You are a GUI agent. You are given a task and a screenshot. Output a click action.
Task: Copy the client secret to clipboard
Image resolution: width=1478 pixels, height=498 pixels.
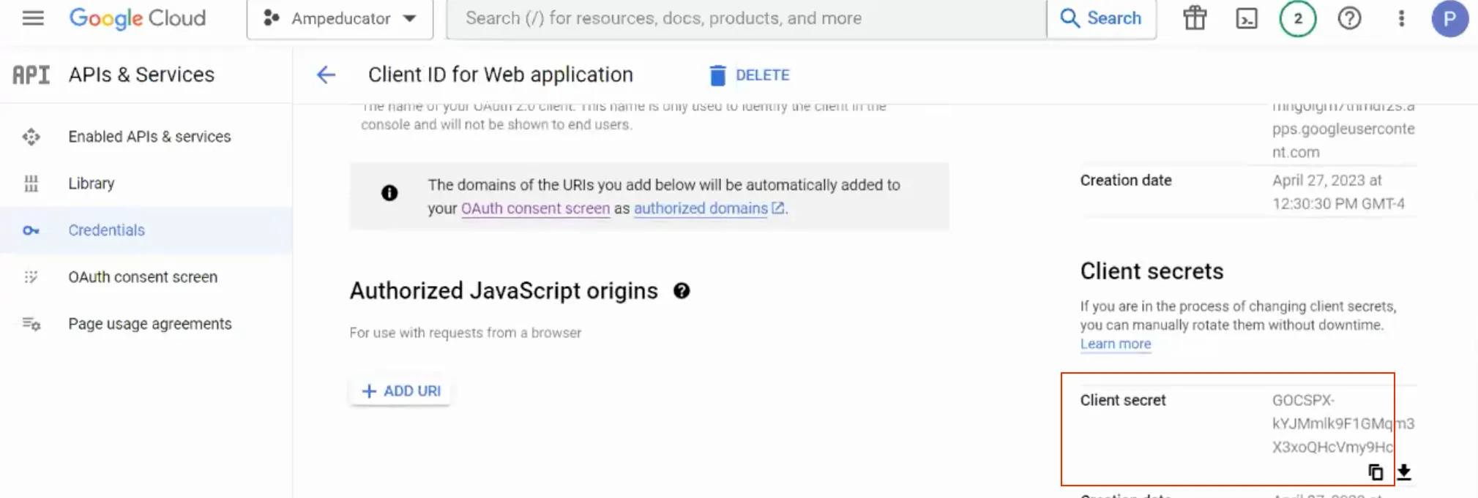[x=1376, y=472]
